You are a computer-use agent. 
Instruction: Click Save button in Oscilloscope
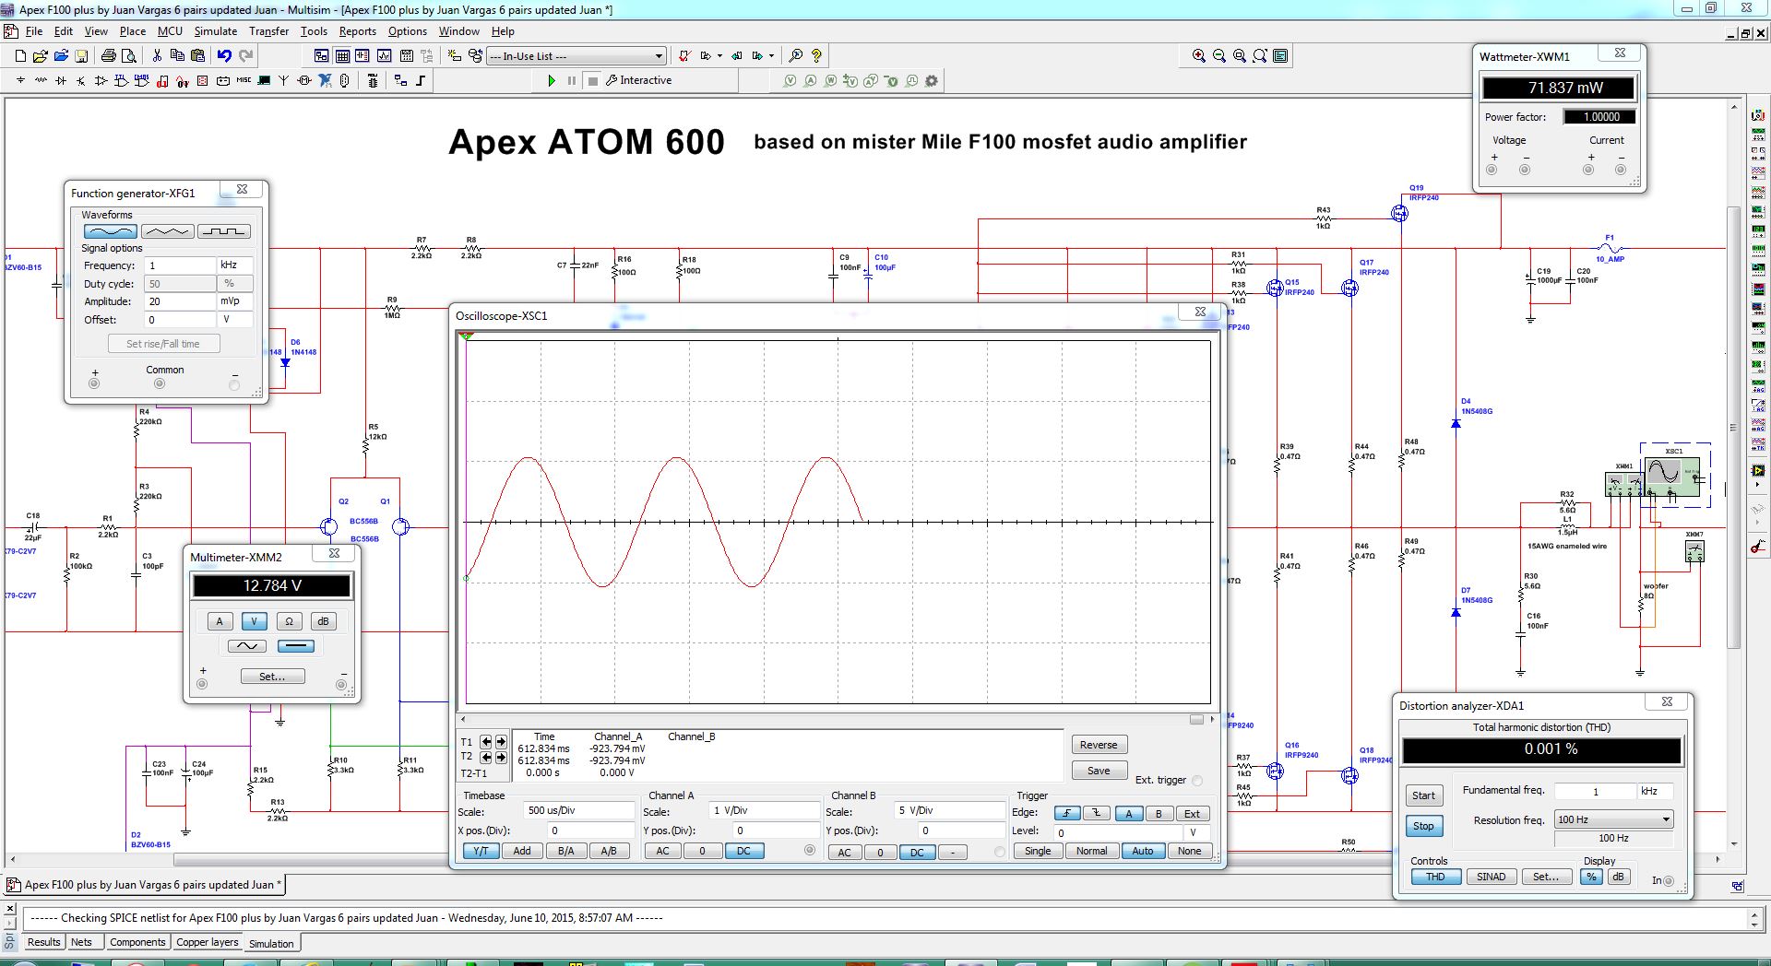(1099, 771)
